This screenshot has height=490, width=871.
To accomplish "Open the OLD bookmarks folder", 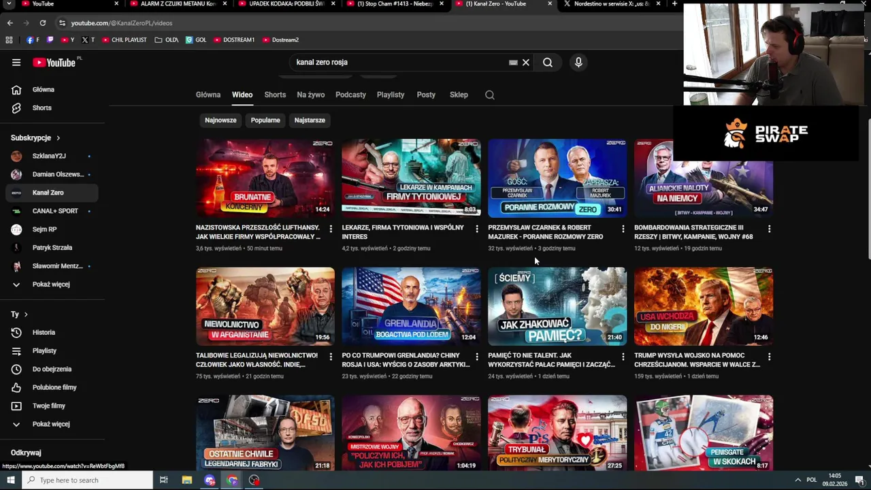I will (167, 39).
